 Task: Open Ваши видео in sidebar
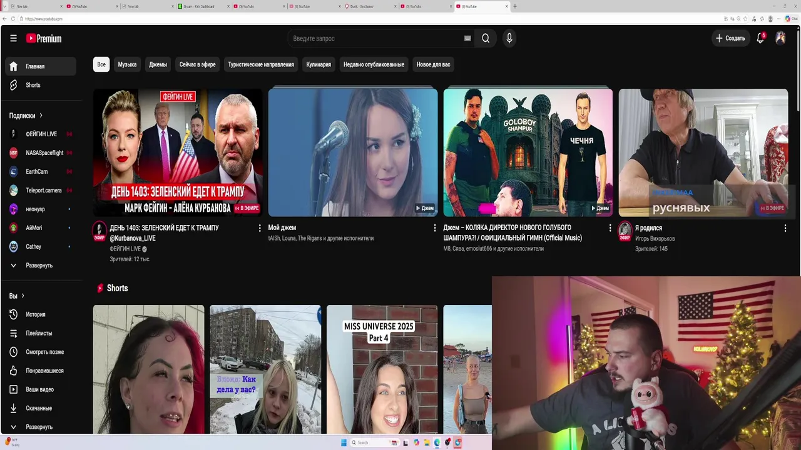click(41, 389)
